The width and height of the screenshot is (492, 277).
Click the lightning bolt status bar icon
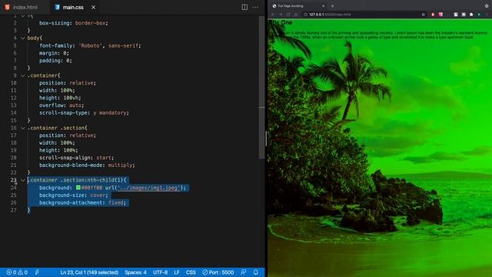click(37, 272)
